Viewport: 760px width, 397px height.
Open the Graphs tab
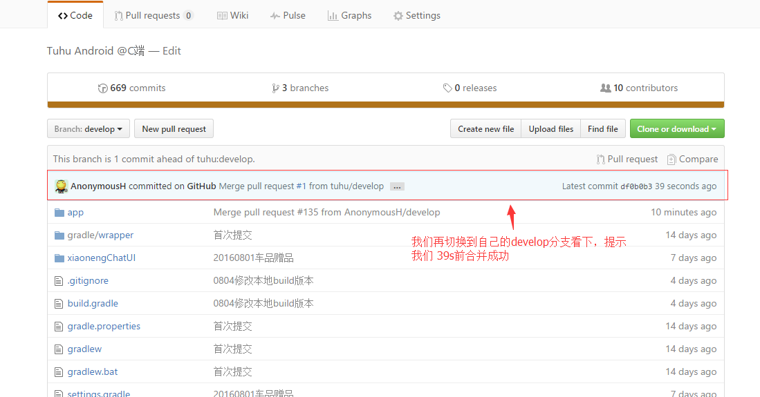tap(349, 15)
